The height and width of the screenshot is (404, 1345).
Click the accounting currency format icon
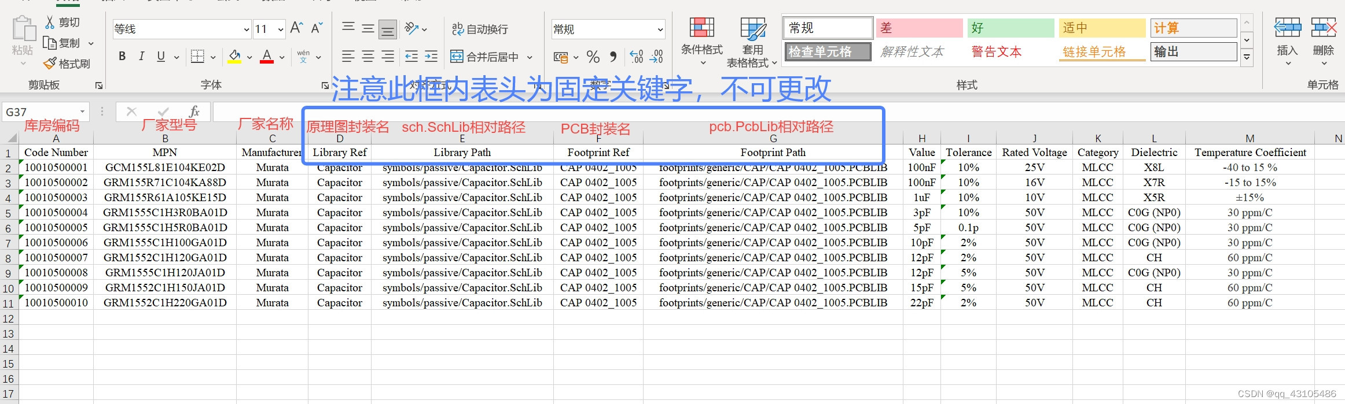pyautogui.click(x=561, y=57)
